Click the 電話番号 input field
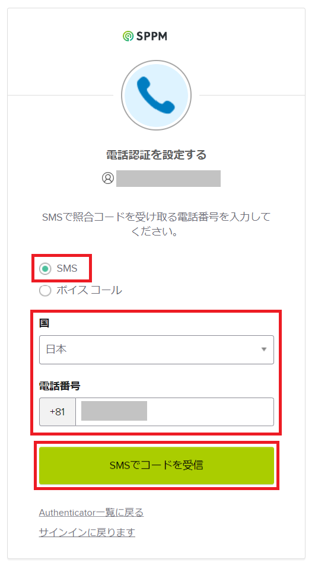 coord(174,412)
